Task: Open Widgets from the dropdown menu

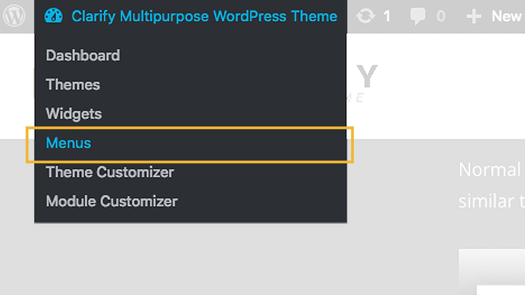Action: point(74,114)
